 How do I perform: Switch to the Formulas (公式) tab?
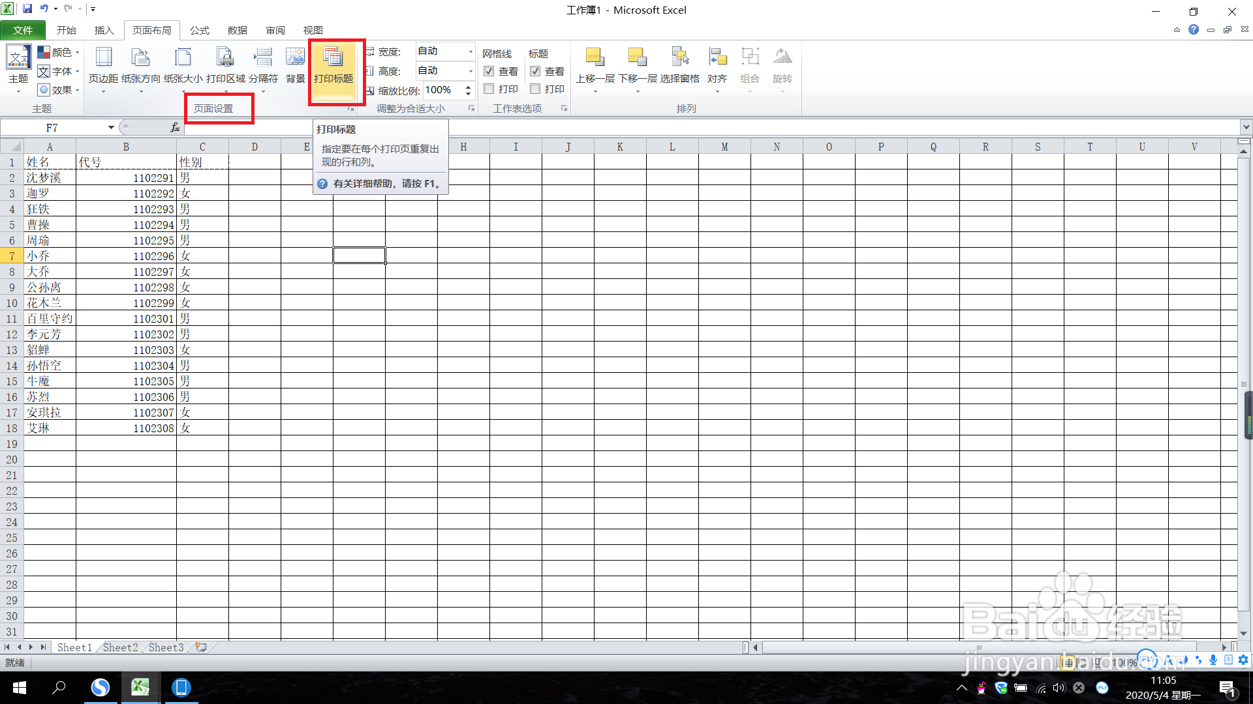199,30
